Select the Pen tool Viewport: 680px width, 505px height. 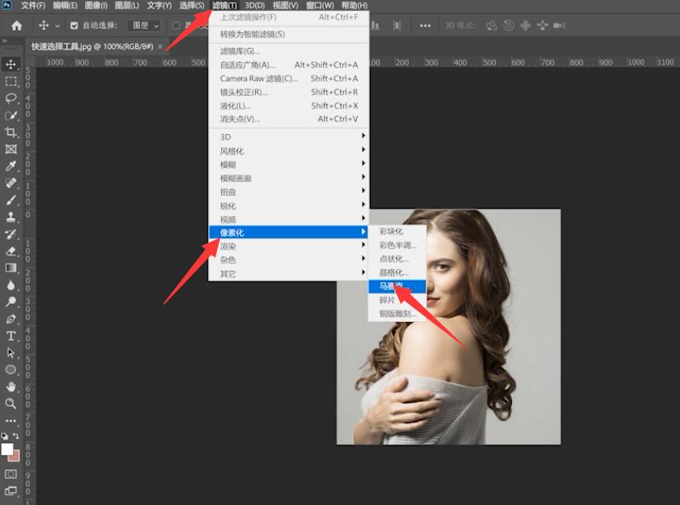pos(11,319)
